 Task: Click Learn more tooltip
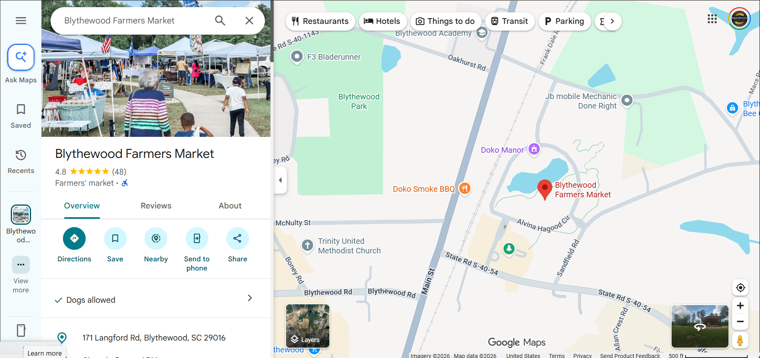(x=45, y=353)
